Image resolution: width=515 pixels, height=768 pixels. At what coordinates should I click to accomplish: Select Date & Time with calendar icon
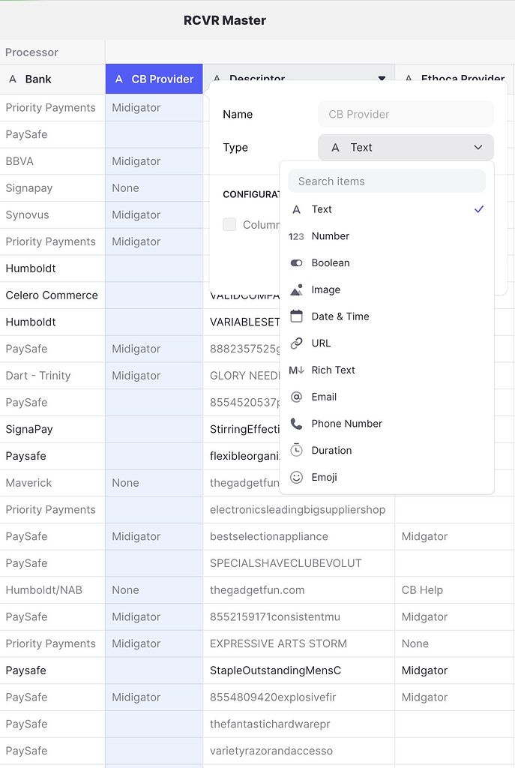click(339, 316)
